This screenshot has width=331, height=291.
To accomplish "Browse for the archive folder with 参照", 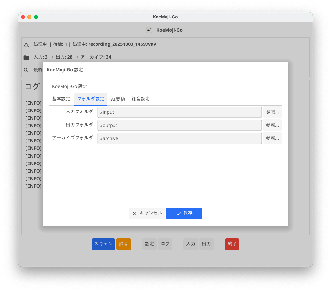I will (x=272, y=138).
